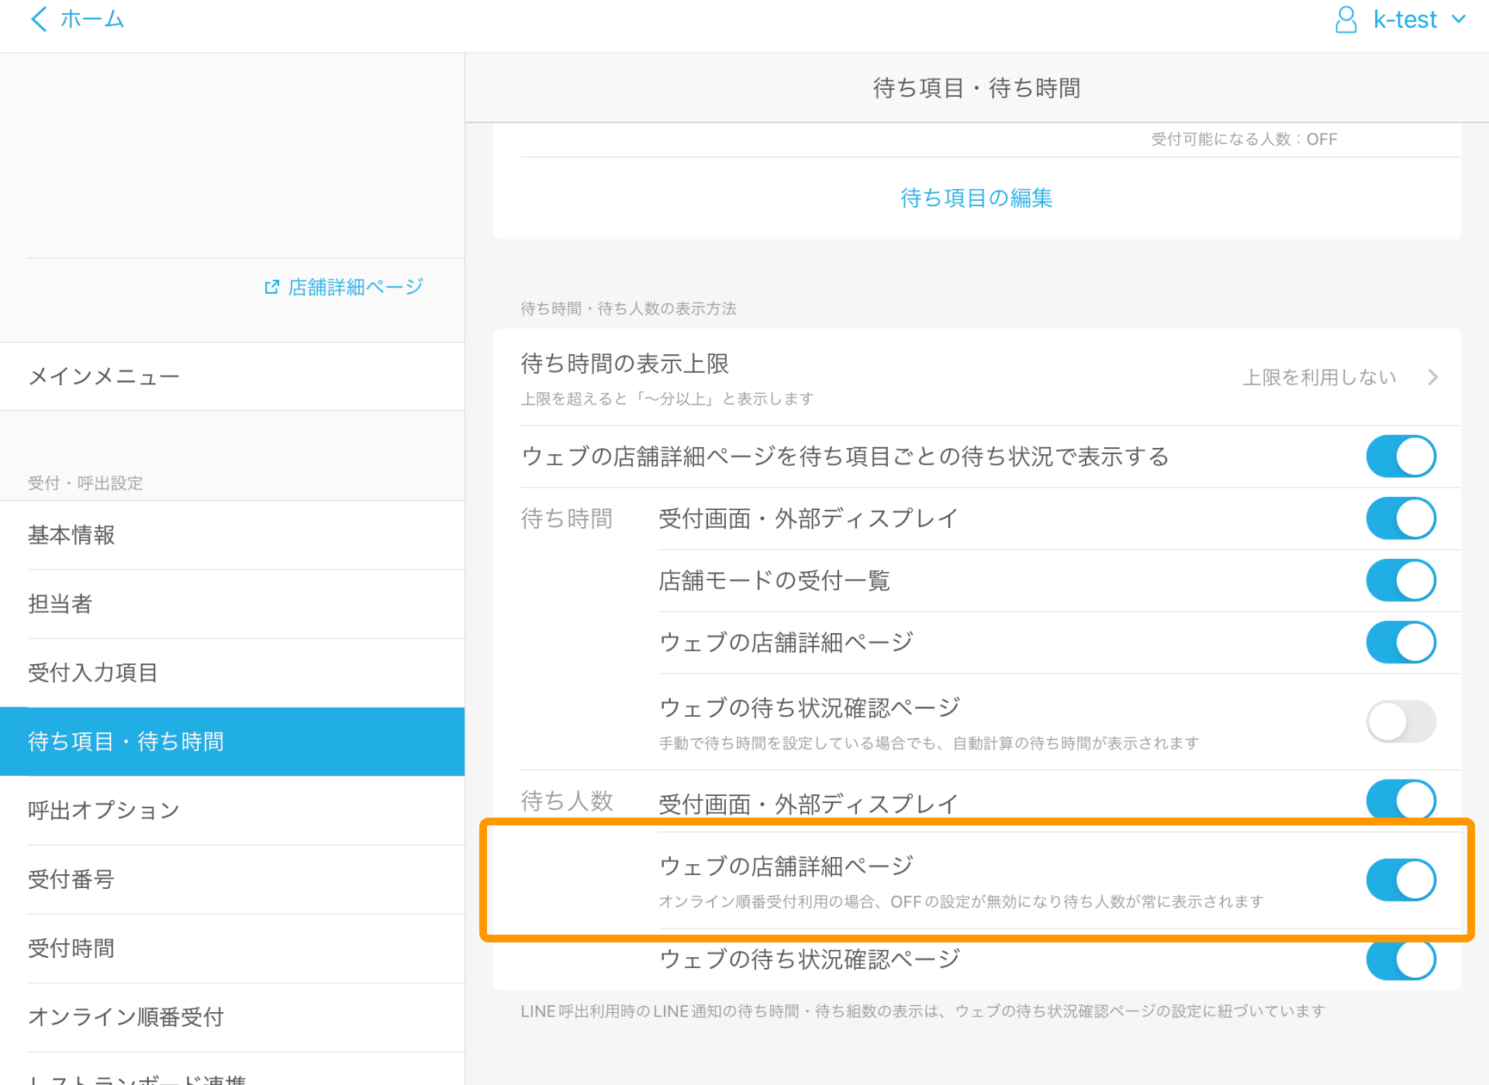1489x1085 pixels.
Task: Open 店舗詳細ページ link
Action: pos(356,288)
